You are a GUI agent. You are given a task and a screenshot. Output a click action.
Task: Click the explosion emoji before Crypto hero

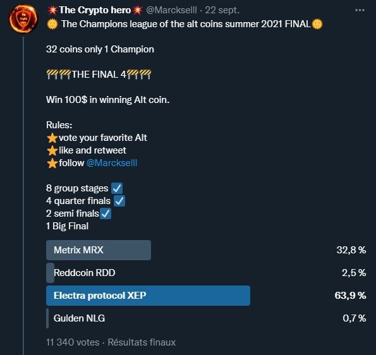pos(52,10)
